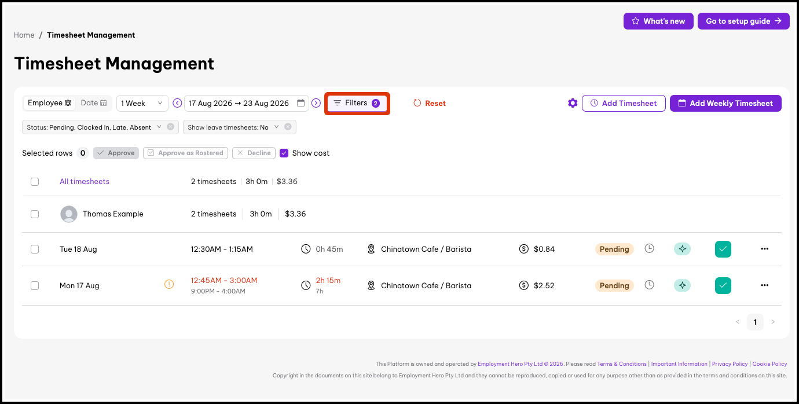
Task: Open Important Information footer link
Action: (x=679, y=364)
